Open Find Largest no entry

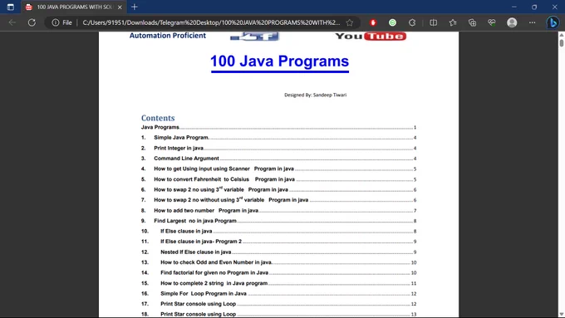[x=278, y=221]
